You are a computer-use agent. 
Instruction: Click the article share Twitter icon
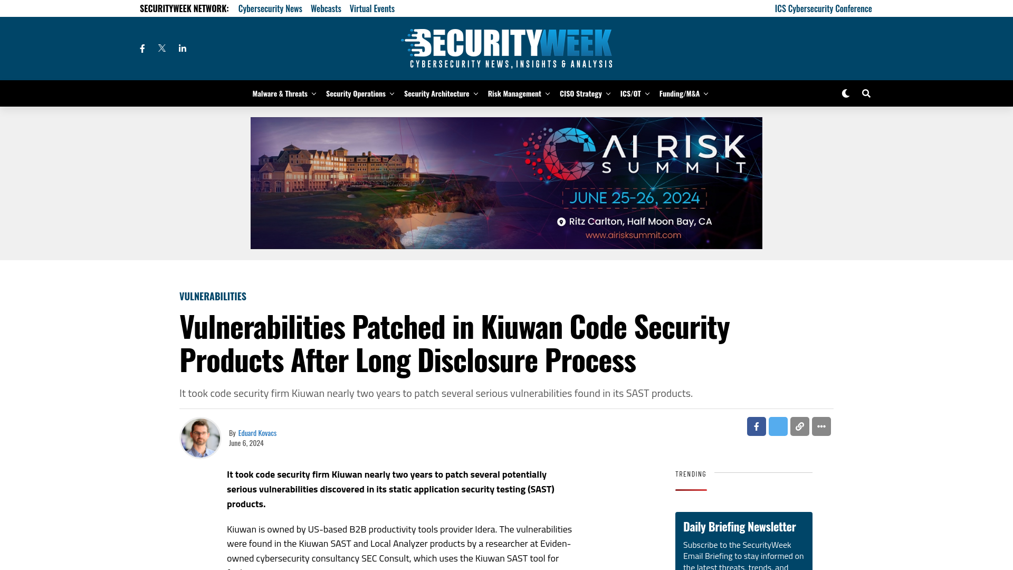click(x=778, y=426)
